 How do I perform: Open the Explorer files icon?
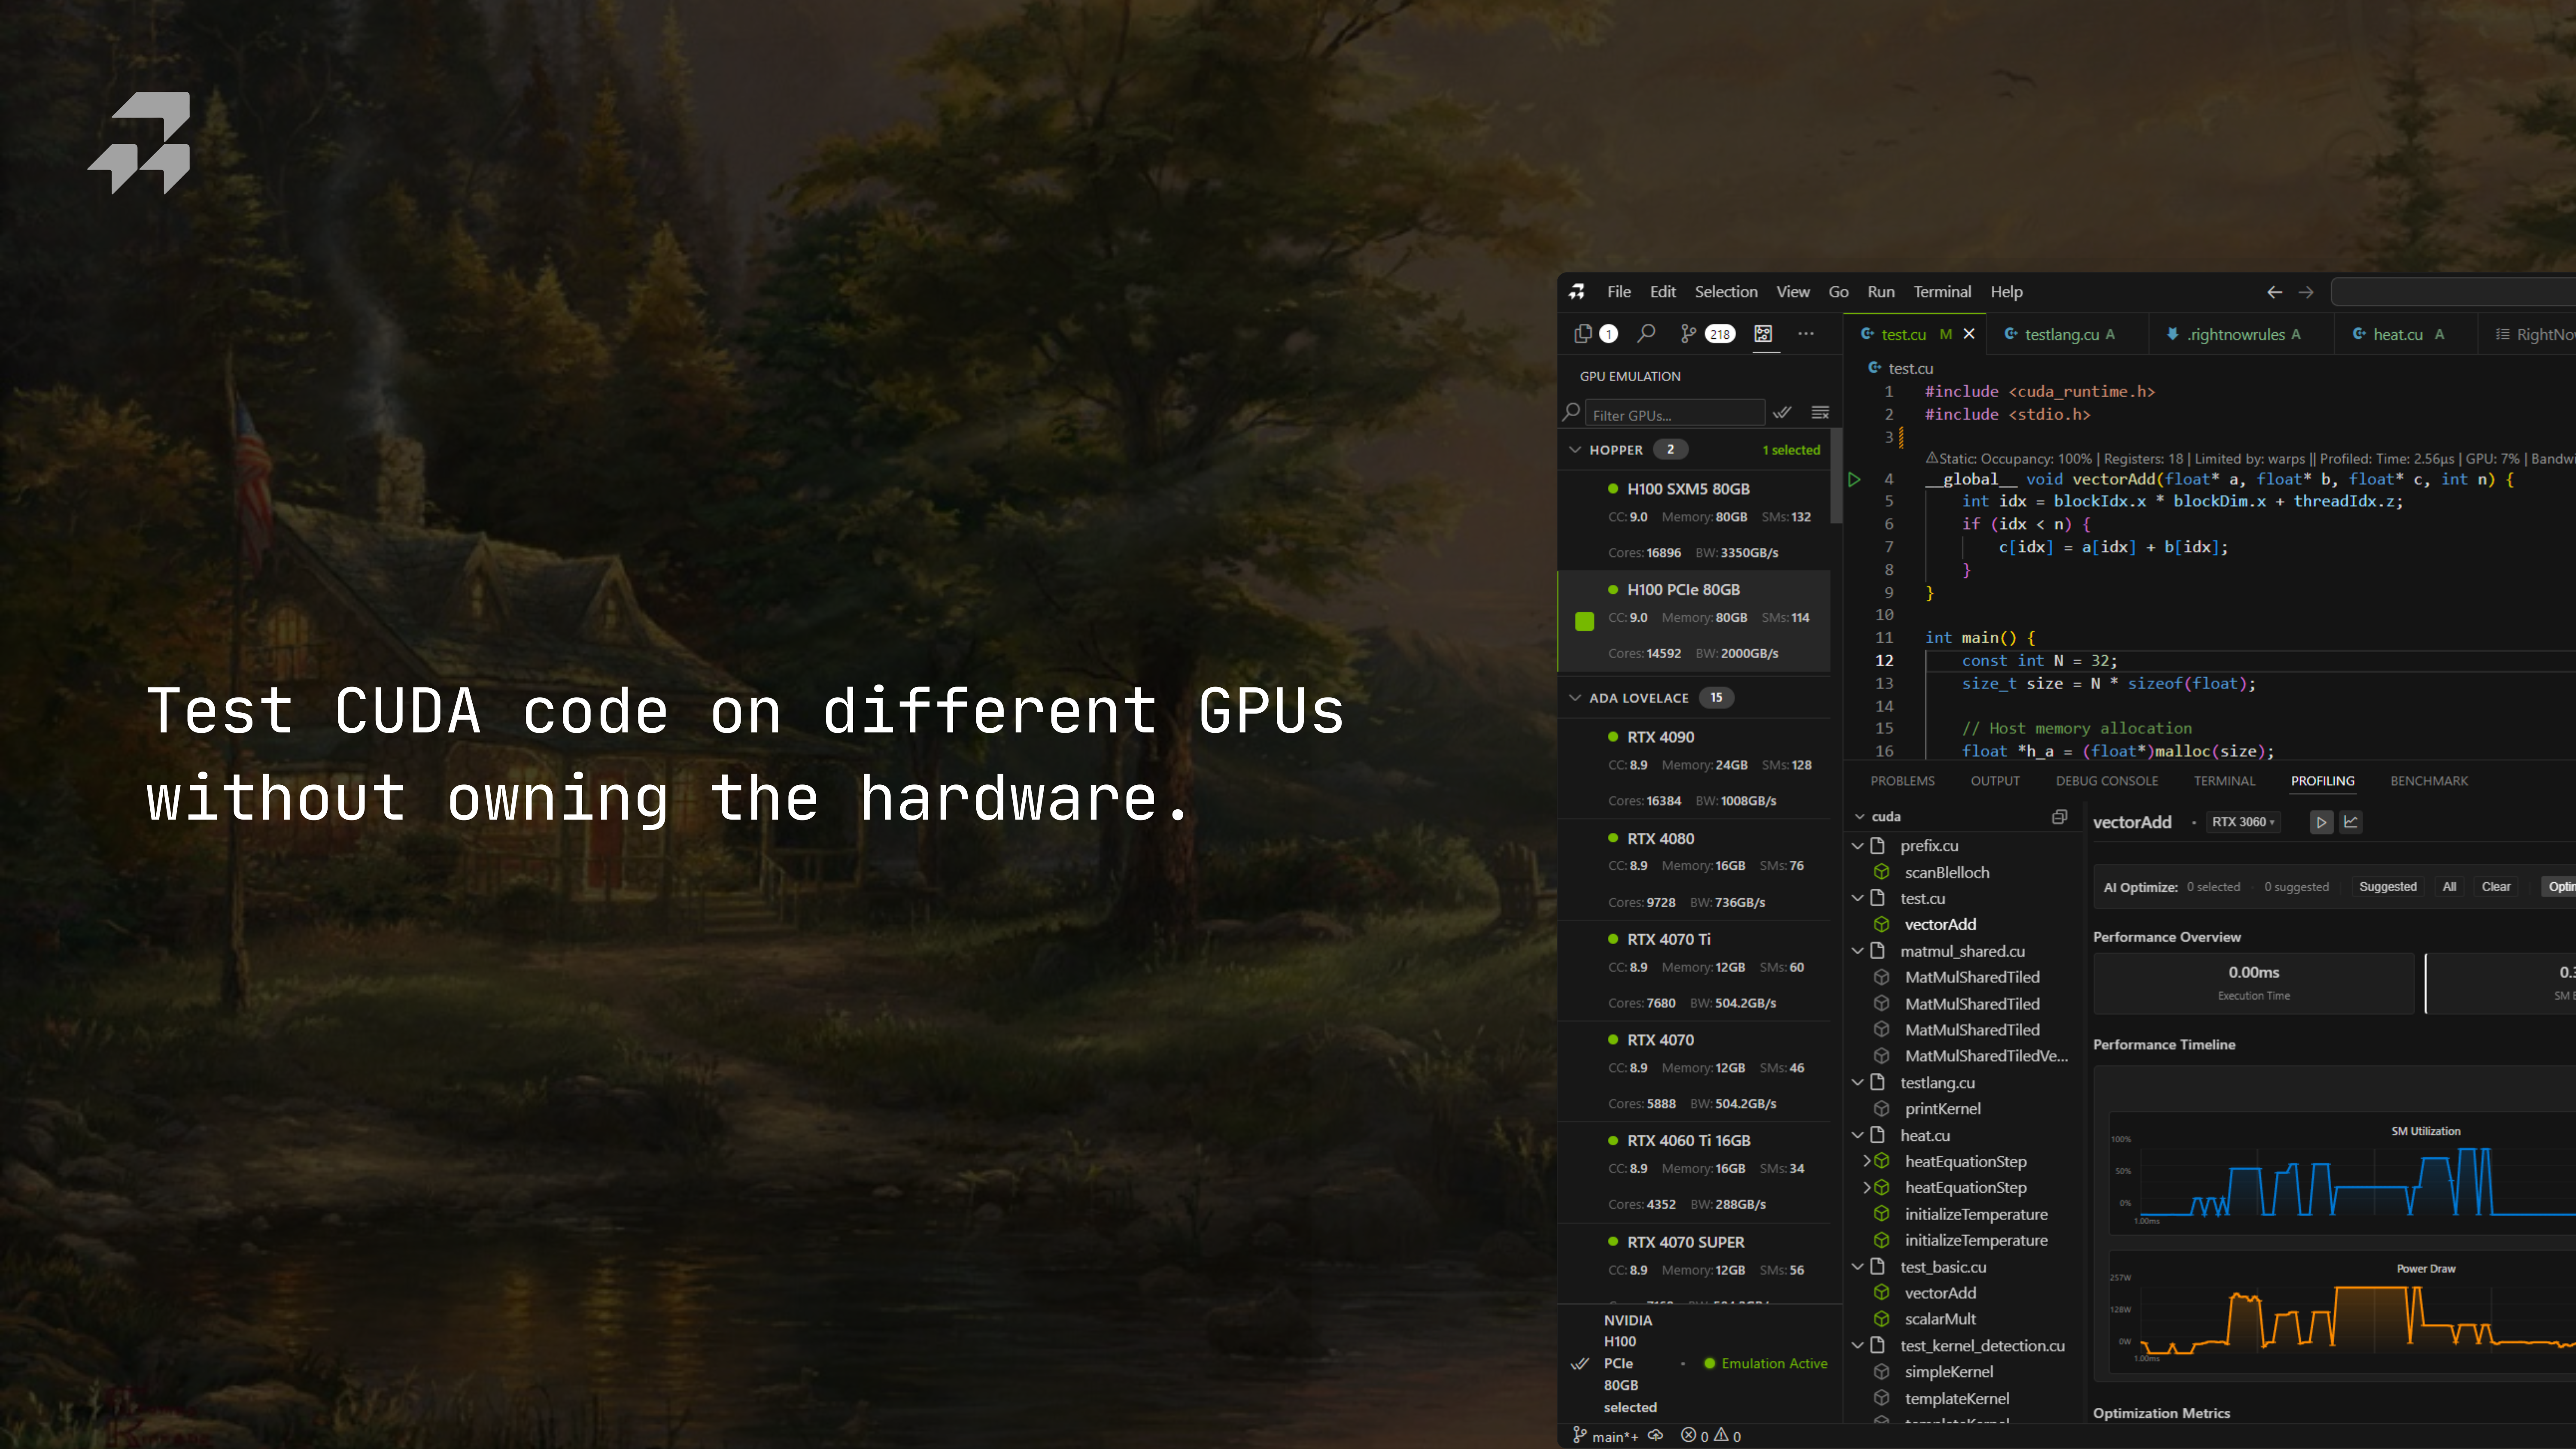[1583, 334]
